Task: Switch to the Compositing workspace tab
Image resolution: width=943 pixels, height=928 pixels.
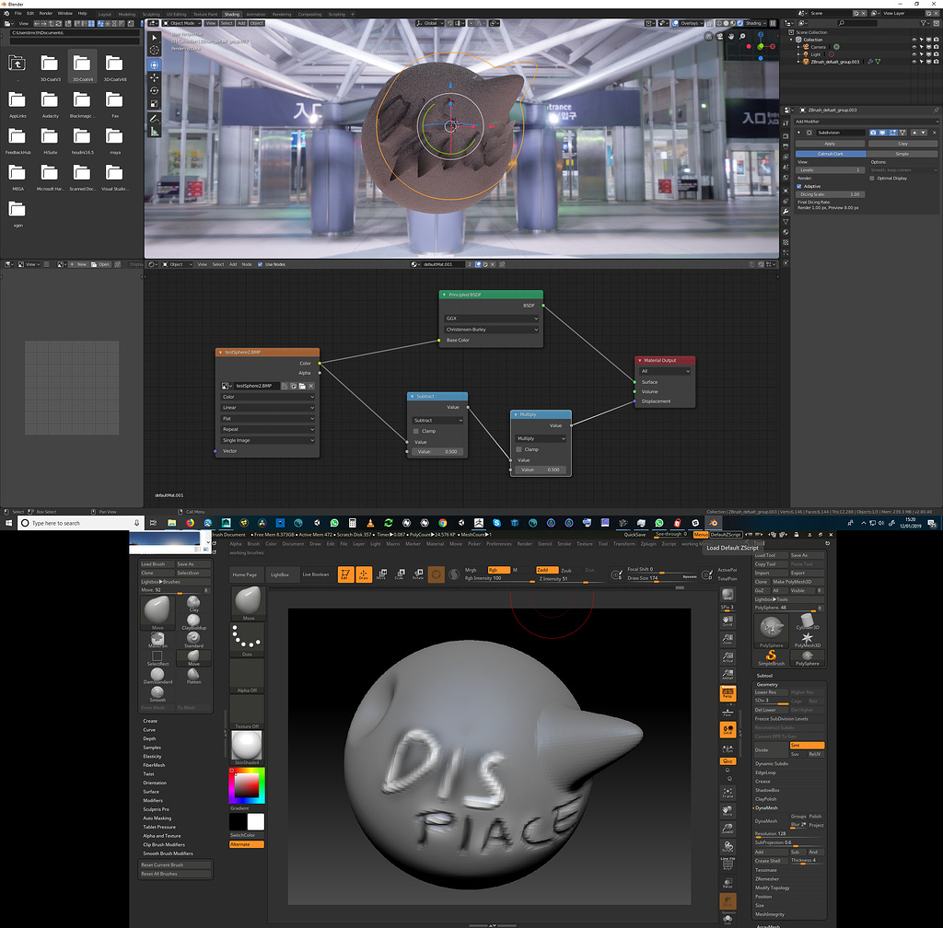Action: pos(309,14)
